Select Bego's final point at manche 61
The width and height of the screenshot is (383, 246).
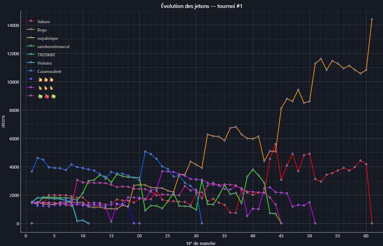372,19
